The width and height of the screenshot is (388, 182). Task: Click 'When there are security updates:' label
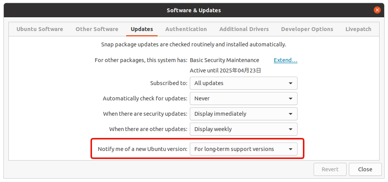(145, 114)
